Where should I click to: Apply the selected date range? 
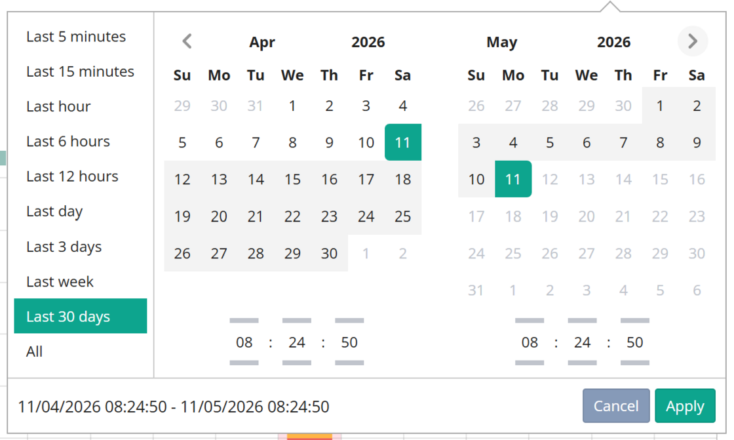click(x=685, y=406)
